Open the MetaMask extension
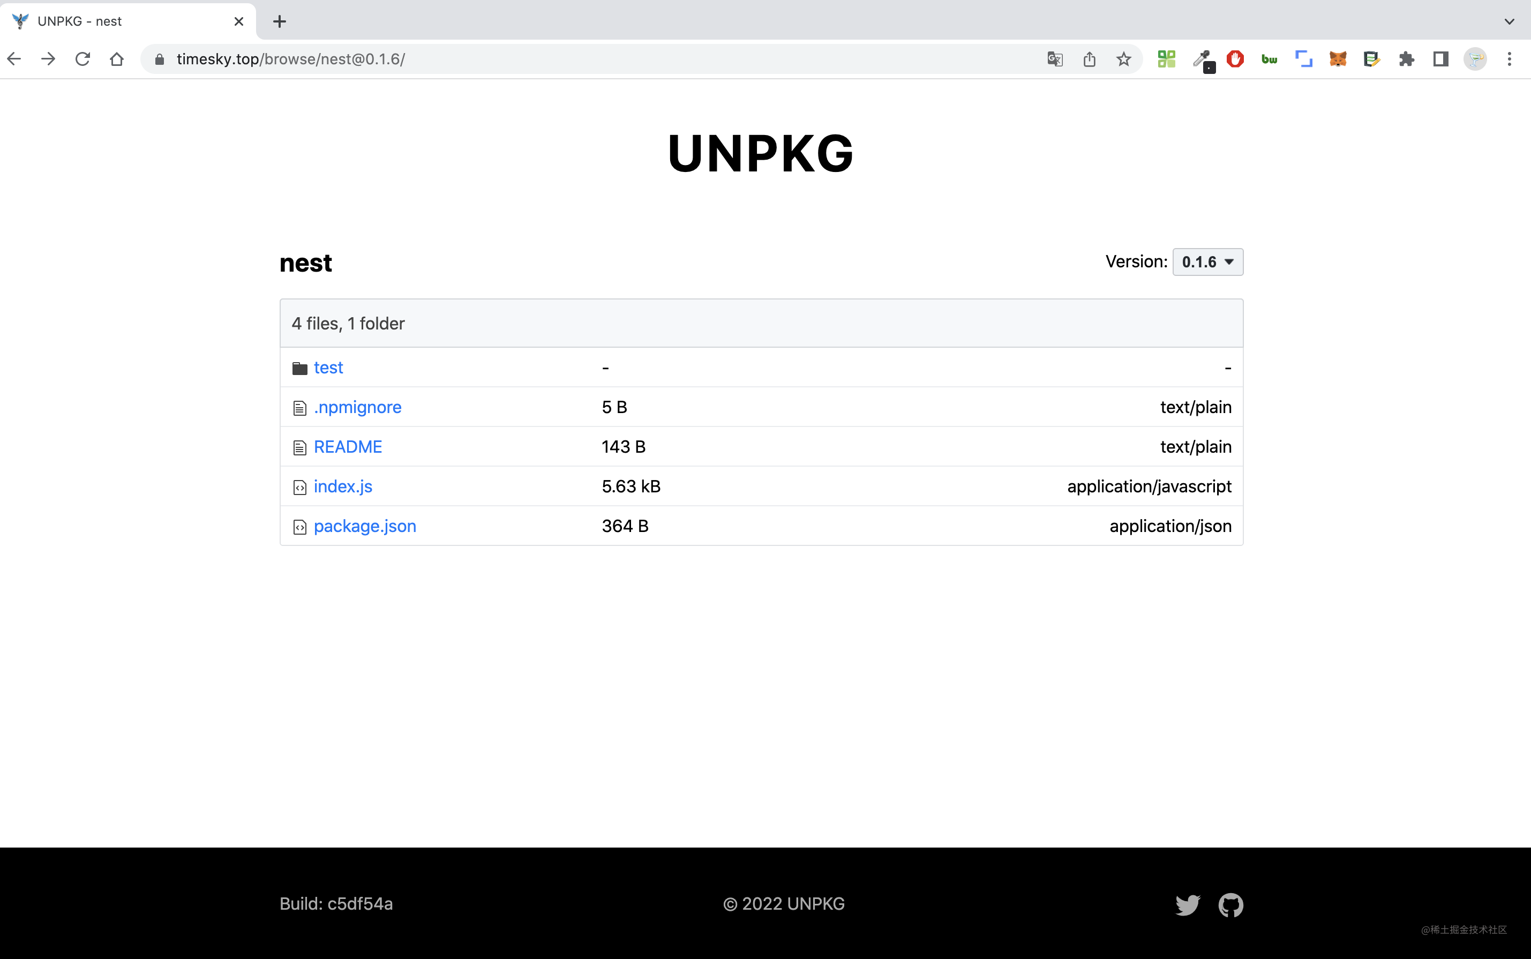The width and height of the screenshot is (1531, 959). 1337,59
